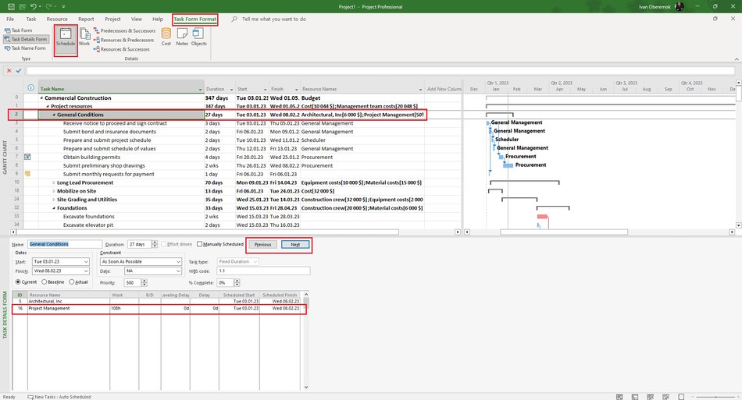Click the Duration spinner arrows in the form
Image resolution: width=742 pixels, height=400 pixels.
coord(155,244)
